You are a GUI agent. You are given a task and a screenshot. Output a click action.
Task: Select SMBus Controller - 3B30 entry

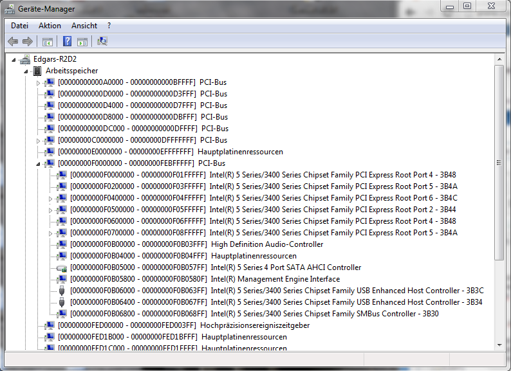tap(254, 314)
